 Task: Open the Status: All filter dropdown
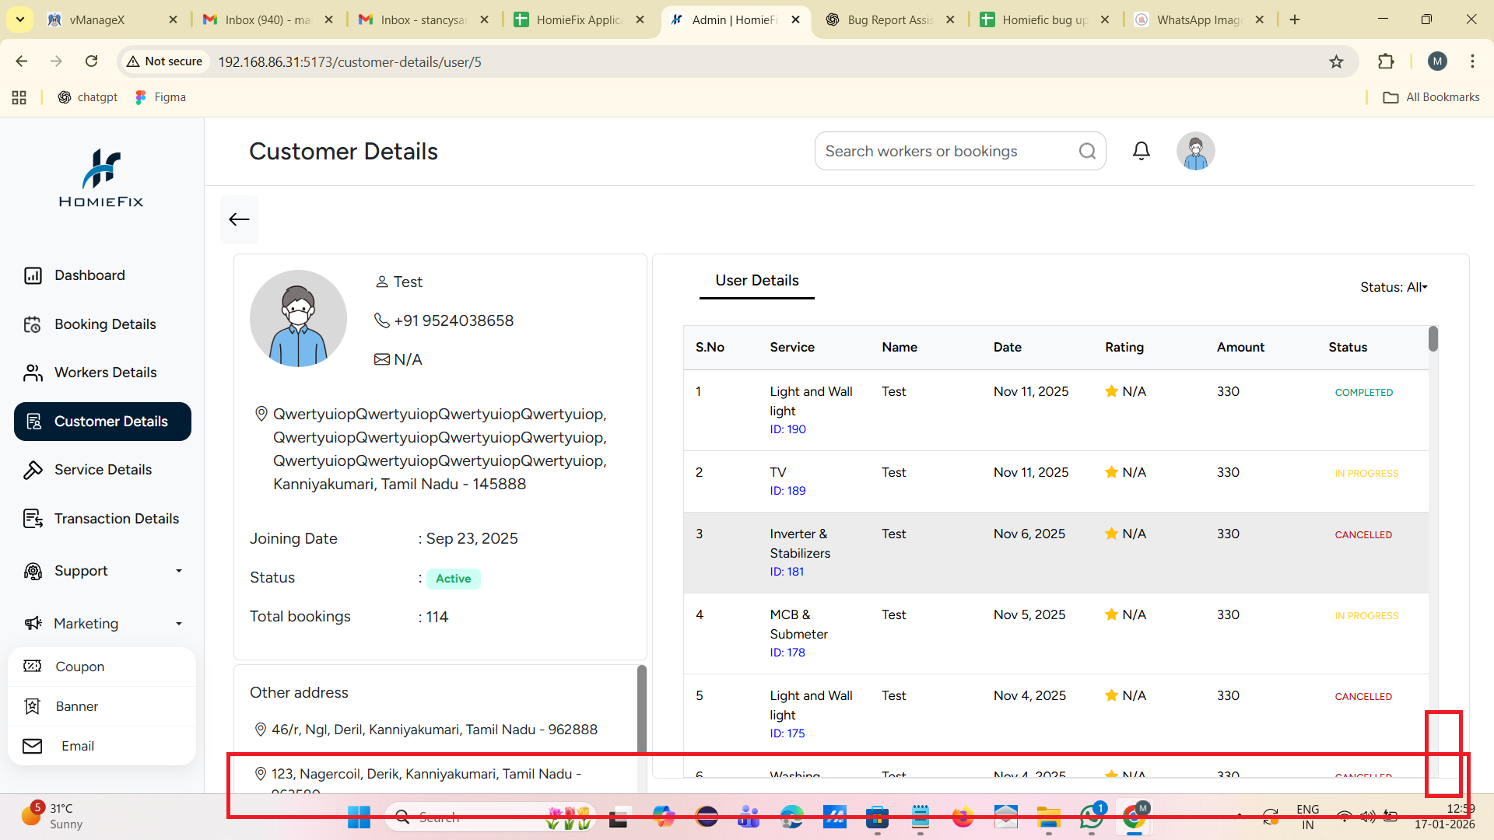(1393, 287)
